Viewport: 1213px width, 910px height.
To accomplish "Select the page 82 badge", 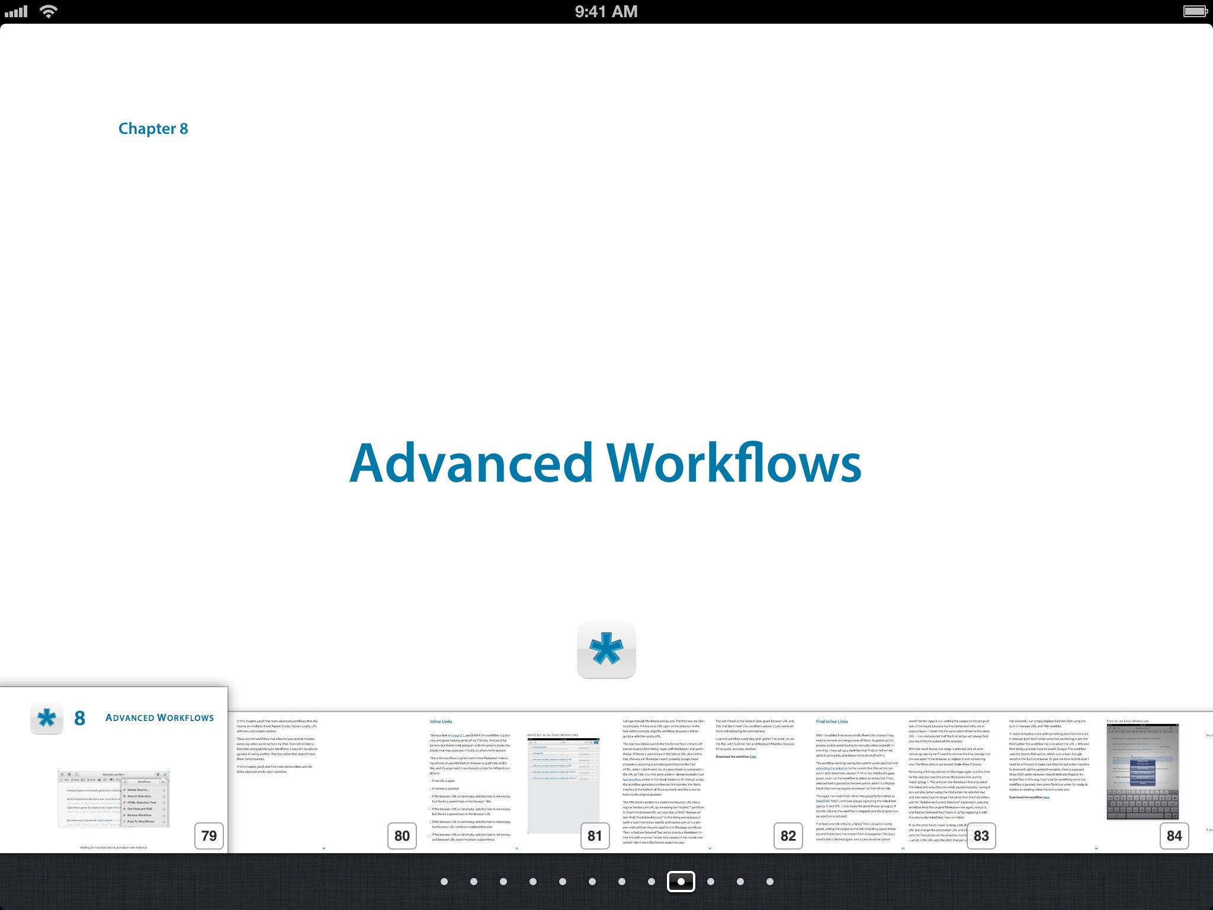I will coord(788,836).
